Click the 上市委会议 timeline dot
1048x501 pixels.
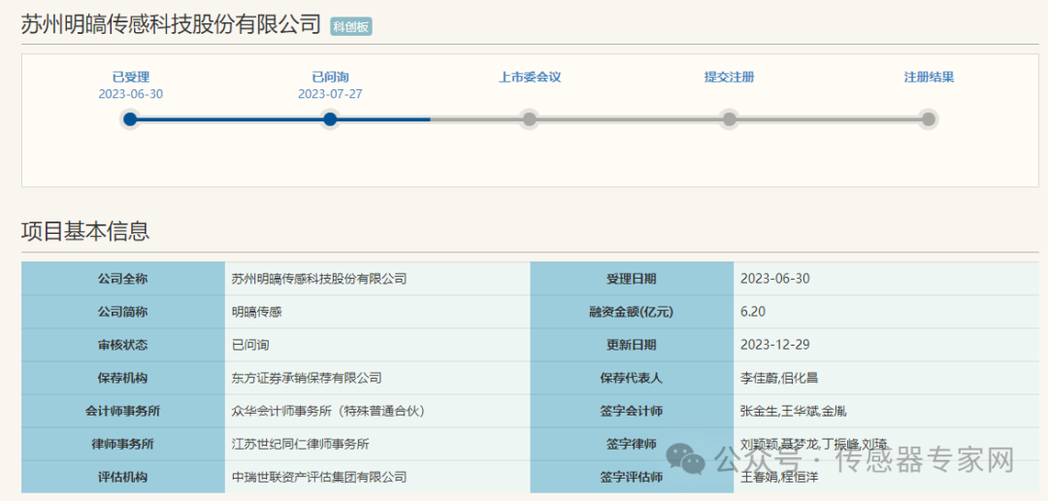pos(530,119)
